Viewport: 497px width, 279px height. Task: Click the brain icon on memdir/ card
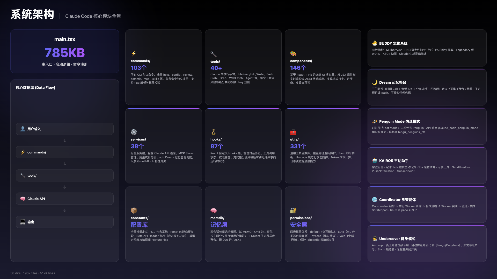coord(213,211)
